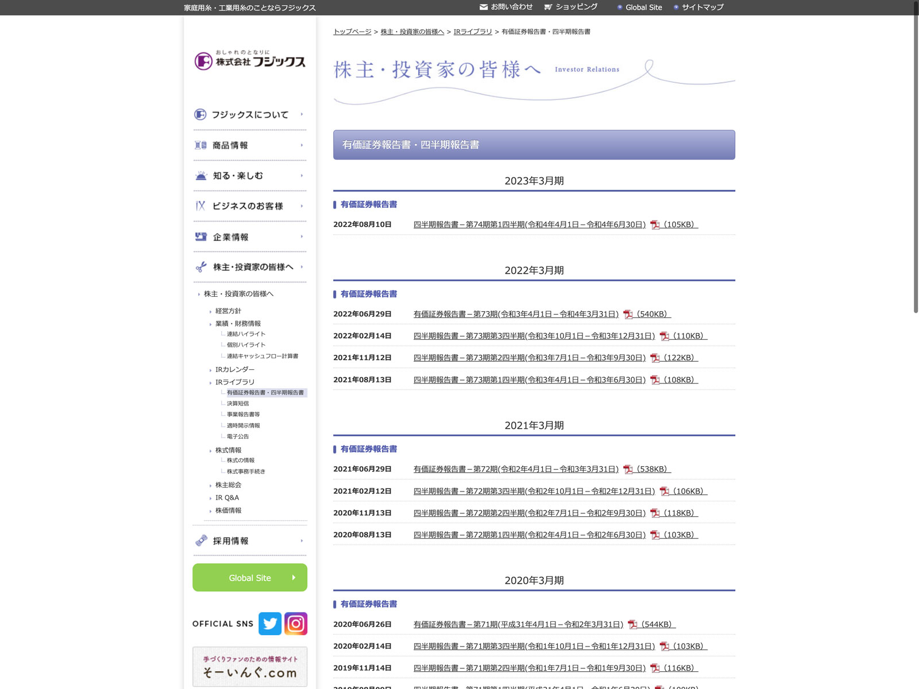The width and height of the screenshot is (919, 689).
Task: Click PDF icon for 第73期 有価証券報告書
Action: click(x=628, y=315)
